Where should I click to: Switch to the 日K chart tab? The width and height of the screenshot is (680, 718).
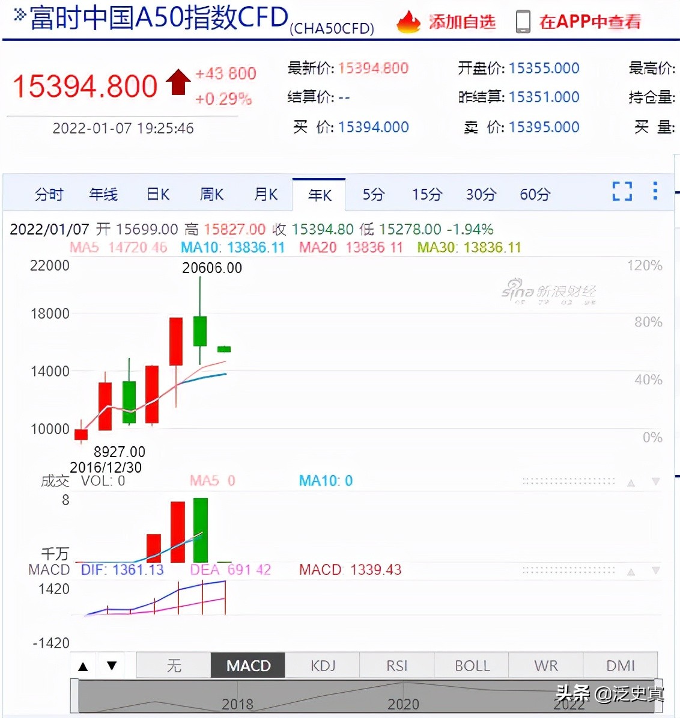(157, 194)
